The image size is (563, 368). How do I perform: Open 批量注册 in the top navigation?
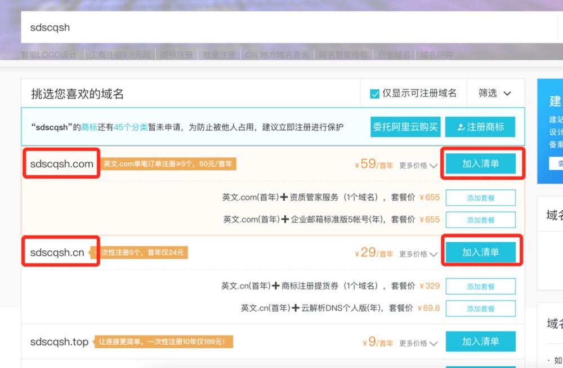point(219,55)
